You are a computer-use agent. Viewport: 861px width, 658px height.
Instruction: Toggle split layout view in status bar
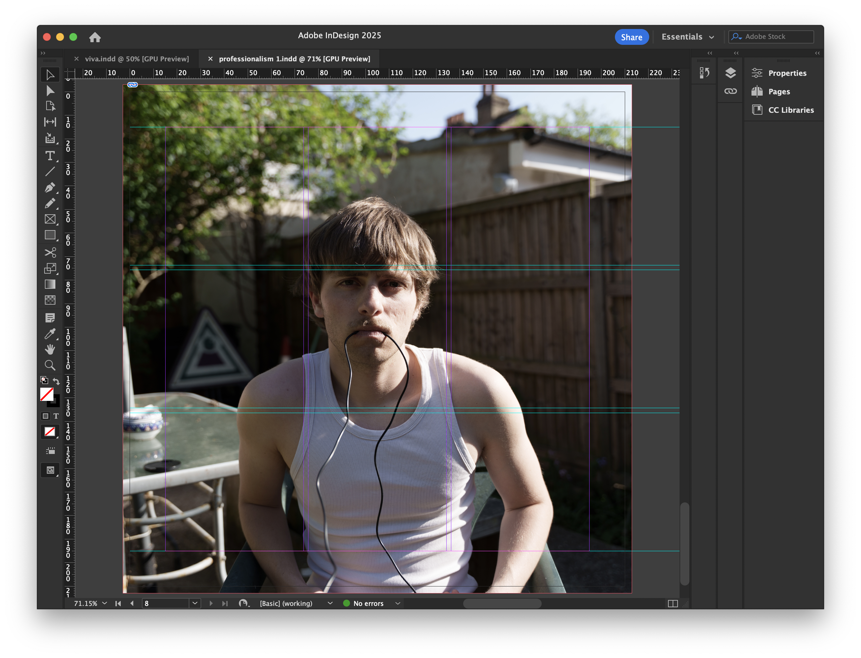tap(673, 604)
